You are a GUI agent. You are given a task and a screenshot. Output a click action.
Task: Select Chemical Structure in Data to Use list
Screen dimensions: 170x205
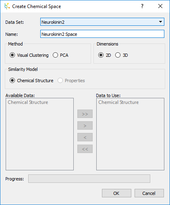118,102
